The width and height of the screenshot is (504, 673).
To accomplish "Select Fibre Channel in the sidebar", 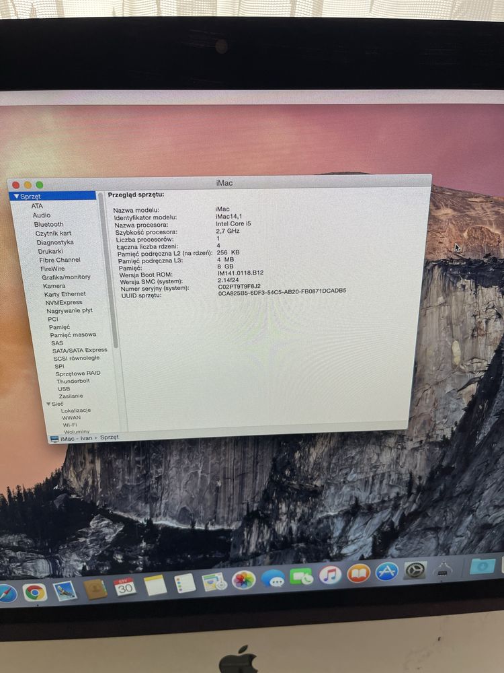I will (x=60, y=260).
